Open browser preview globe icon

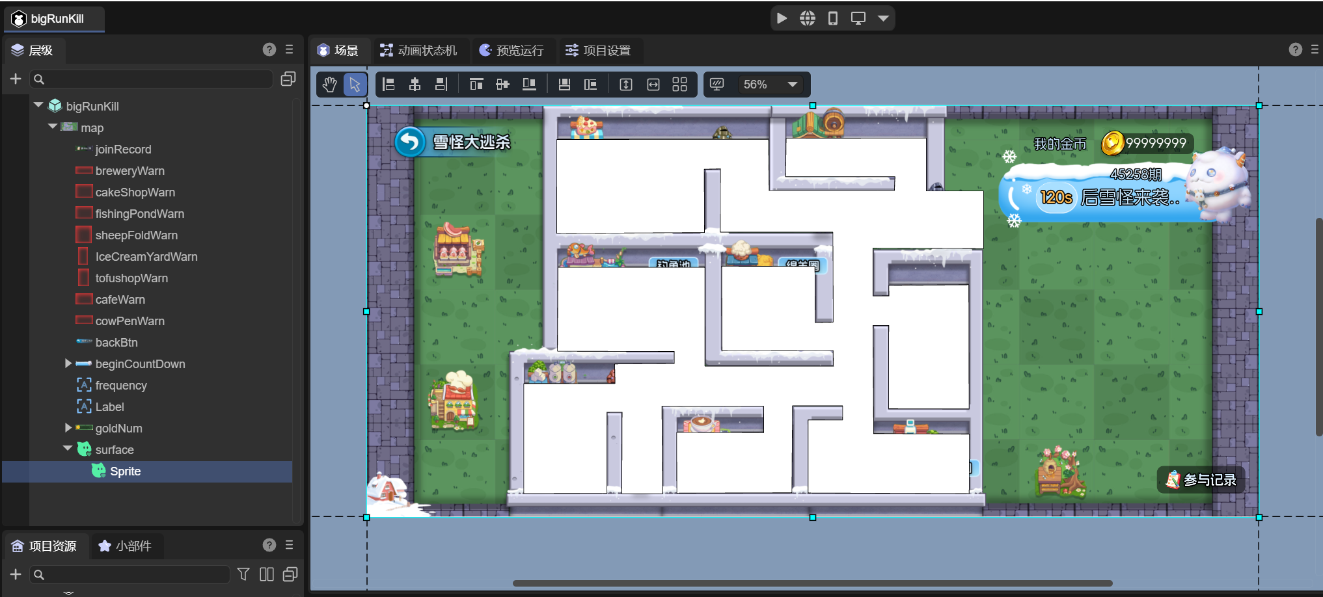coord(808,18)
